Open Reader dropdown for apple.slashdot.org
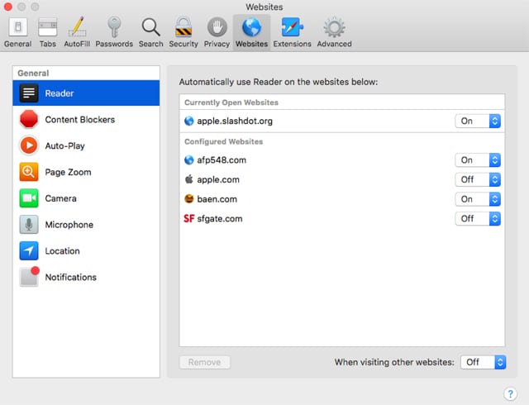This screenshot has width=529, height=405. coord(478,121)
